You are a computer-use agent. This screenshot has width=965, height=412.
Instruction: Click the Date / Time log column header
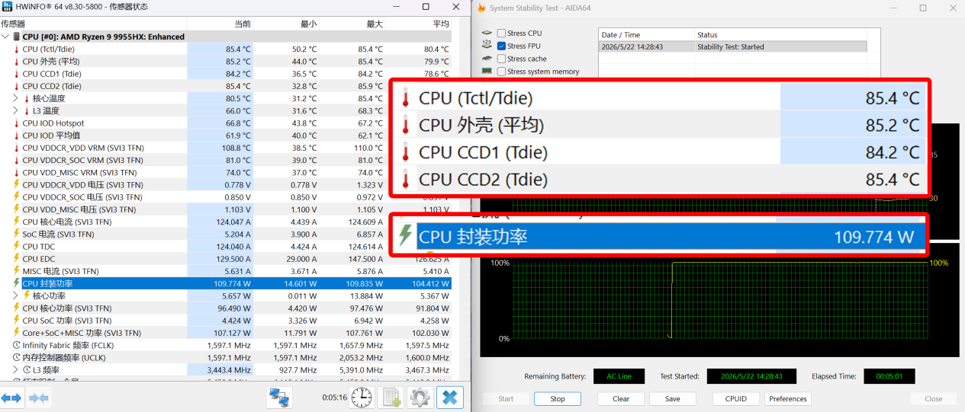pyautogui.click(x=646, y=35)
